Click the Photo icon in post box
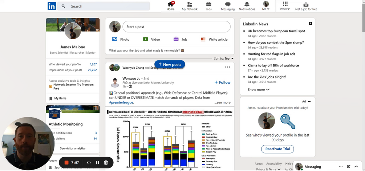 pos(114,39)
